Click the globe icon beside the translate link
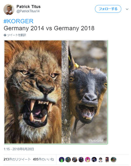This screenshot has width=131, height=166. click(x=5, y=35)
